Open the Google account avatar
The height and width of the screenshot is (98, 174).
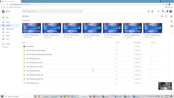coord(171,11)
